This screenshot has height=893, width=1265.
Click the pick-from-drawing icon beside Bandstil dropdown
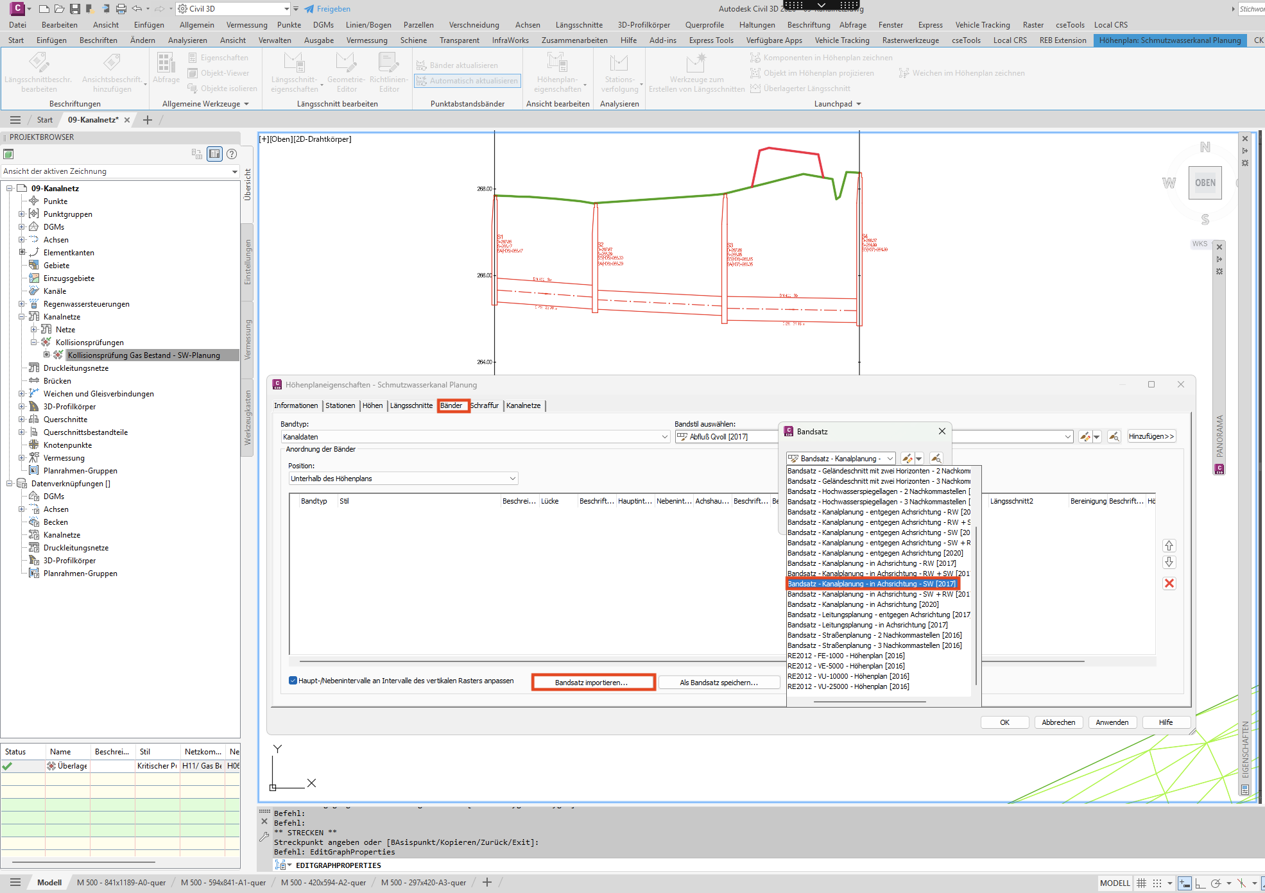[x=1114, y=436]
